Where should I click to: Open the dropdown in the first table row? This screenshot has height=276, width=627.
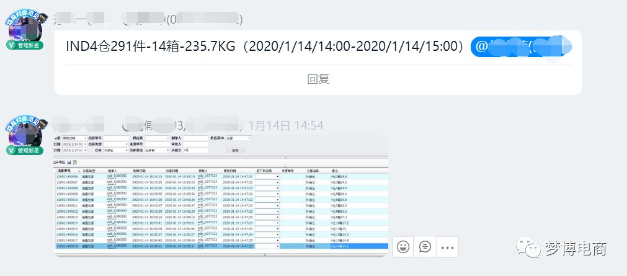tap(267, 176)
